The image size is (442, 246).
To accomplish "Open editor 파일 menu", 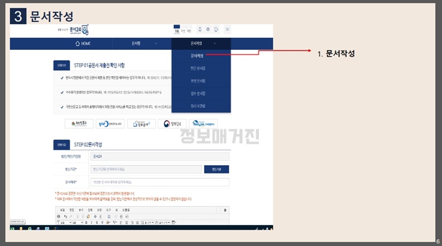I will pos(63,210).
